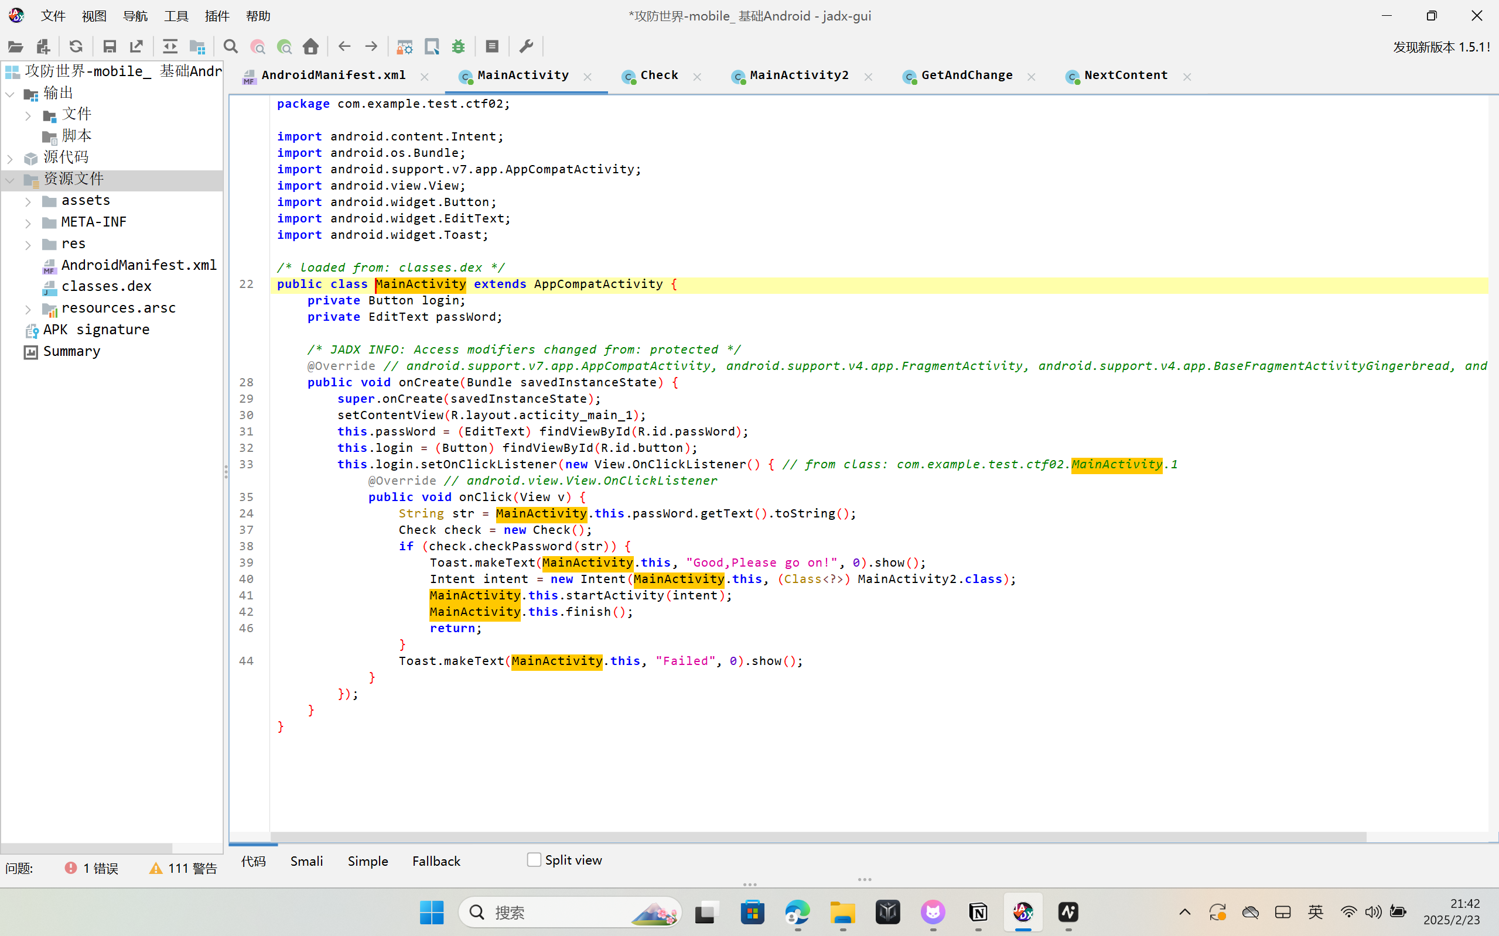The width and height of the screenshot is (1499, 936).
Task: Click the home main activity icon
Action: click(311, 46)
